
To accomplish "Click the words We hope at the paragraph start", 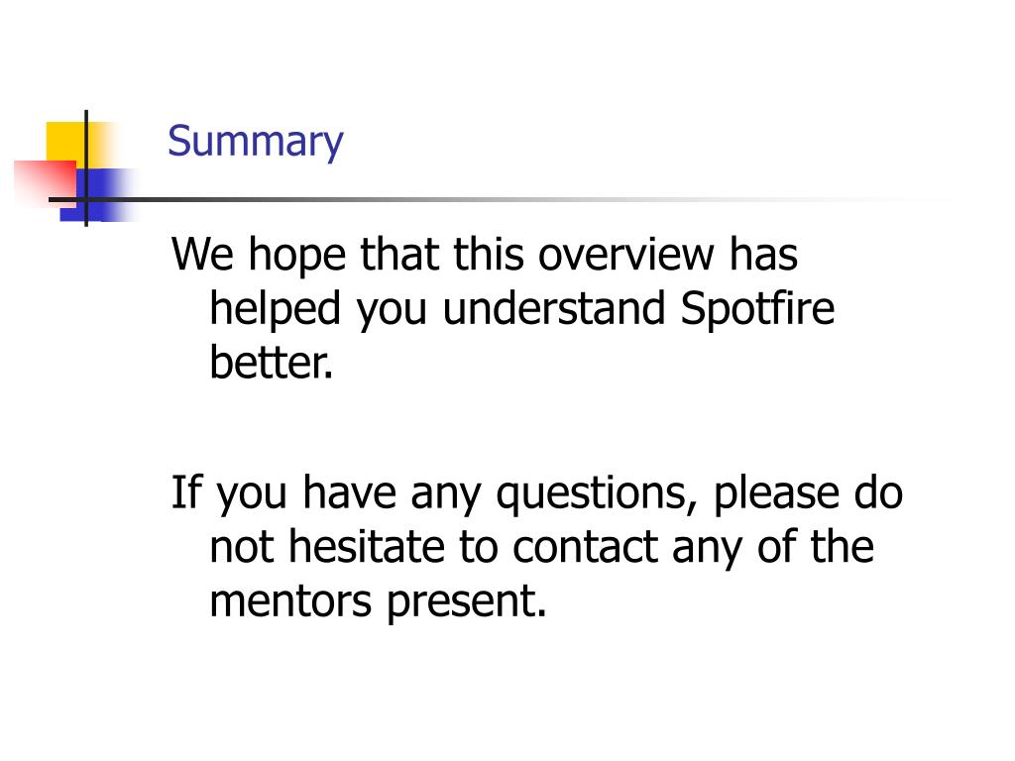I will pyautogui.click(x=259, y=257).
